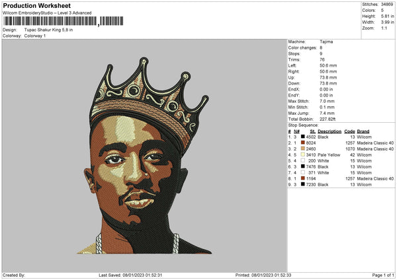The height and width of the screenshot is (280, 397).
Task: Click stitch count "8024" in stop sequence
Action: pos(311,143)
